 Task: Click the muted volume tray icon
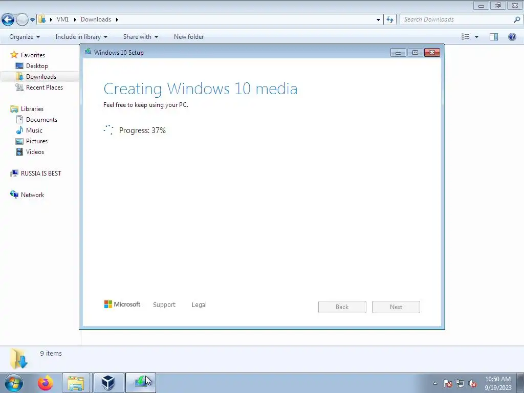[x=472, y=383]
